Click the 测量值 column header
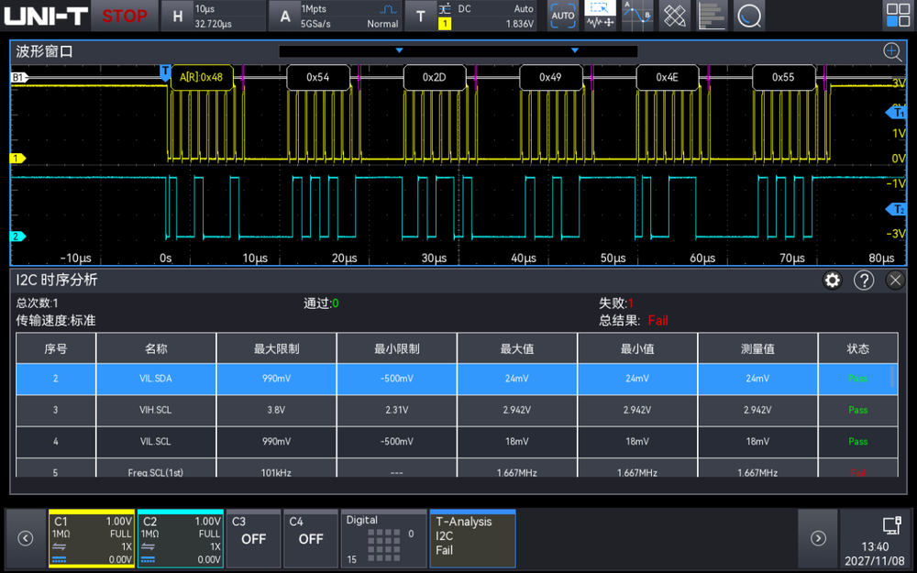The height and width of the screenshot is (573, 917). (x=758, y=348)
